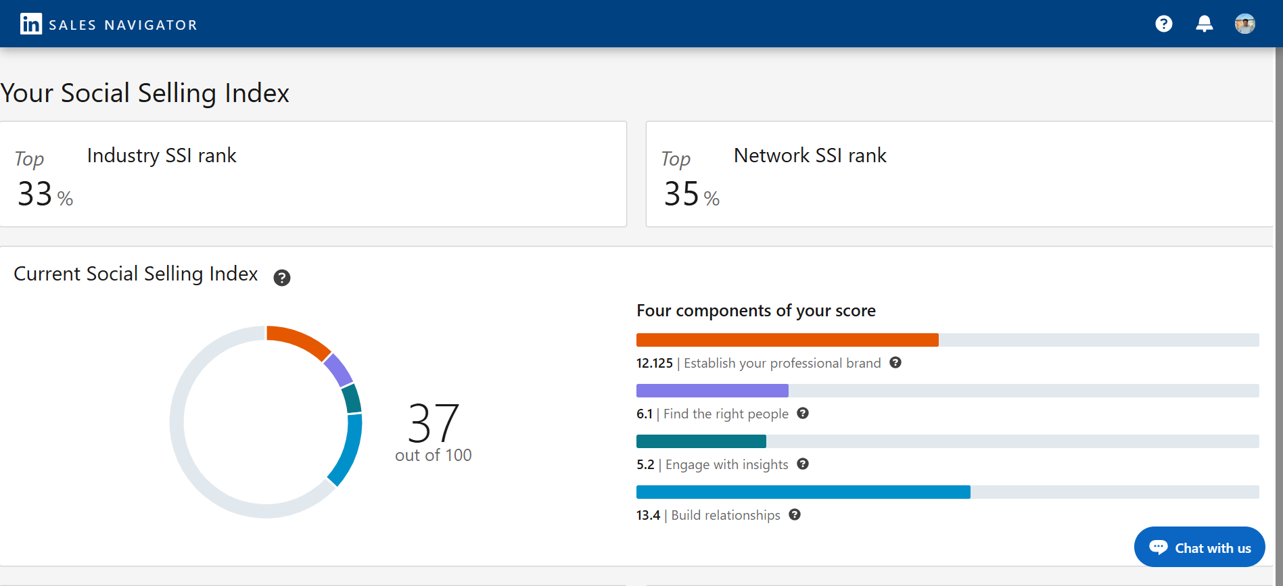Click the 5.2 Engage with insights value
This screenshot has height=586, width=1283.
click(x=645, y=464)
